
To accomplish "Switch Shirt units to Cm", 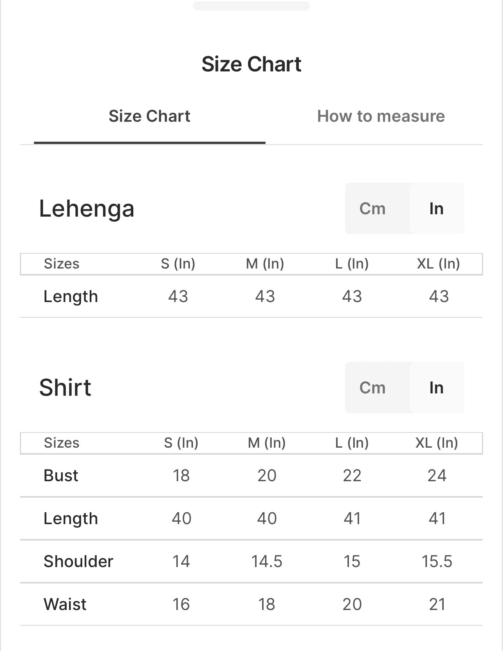I will tap(372, 388).
